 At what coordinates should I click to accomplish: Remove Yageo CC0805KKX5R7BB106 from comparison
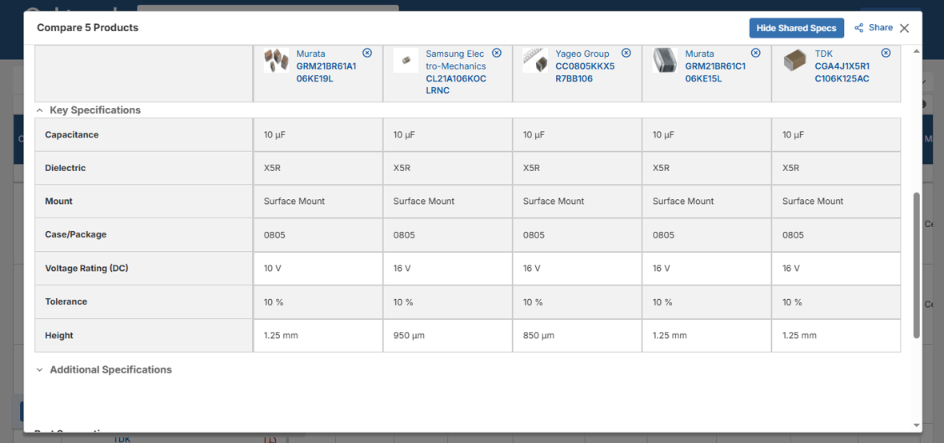tap(626, 53)
